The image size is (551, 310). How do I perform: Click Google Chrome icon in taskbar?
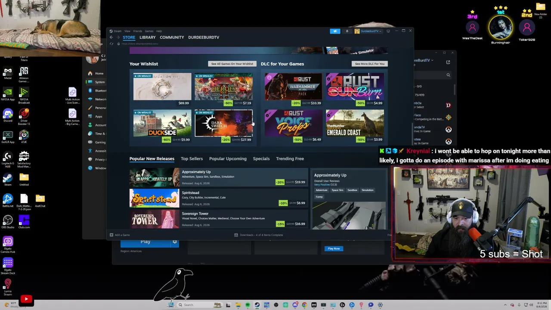click(304, 305)
